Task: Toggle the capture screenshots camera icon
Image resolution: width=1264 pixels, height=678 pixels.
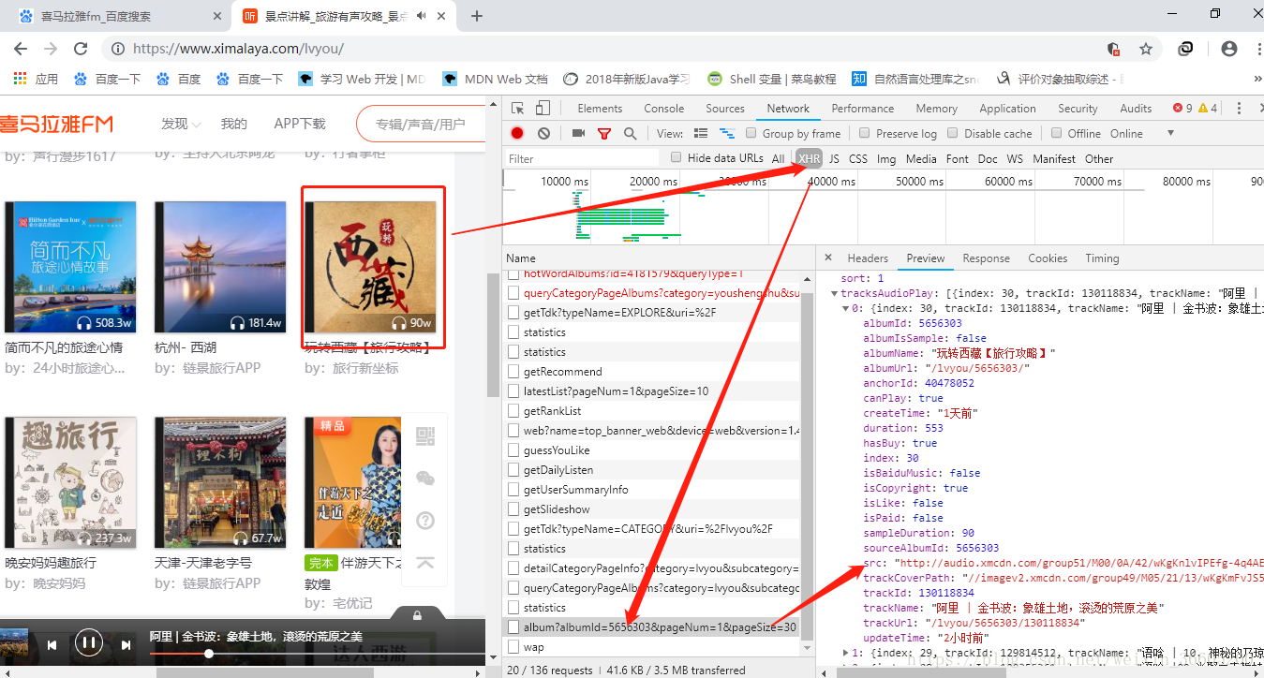Action: tap(578, 134)
